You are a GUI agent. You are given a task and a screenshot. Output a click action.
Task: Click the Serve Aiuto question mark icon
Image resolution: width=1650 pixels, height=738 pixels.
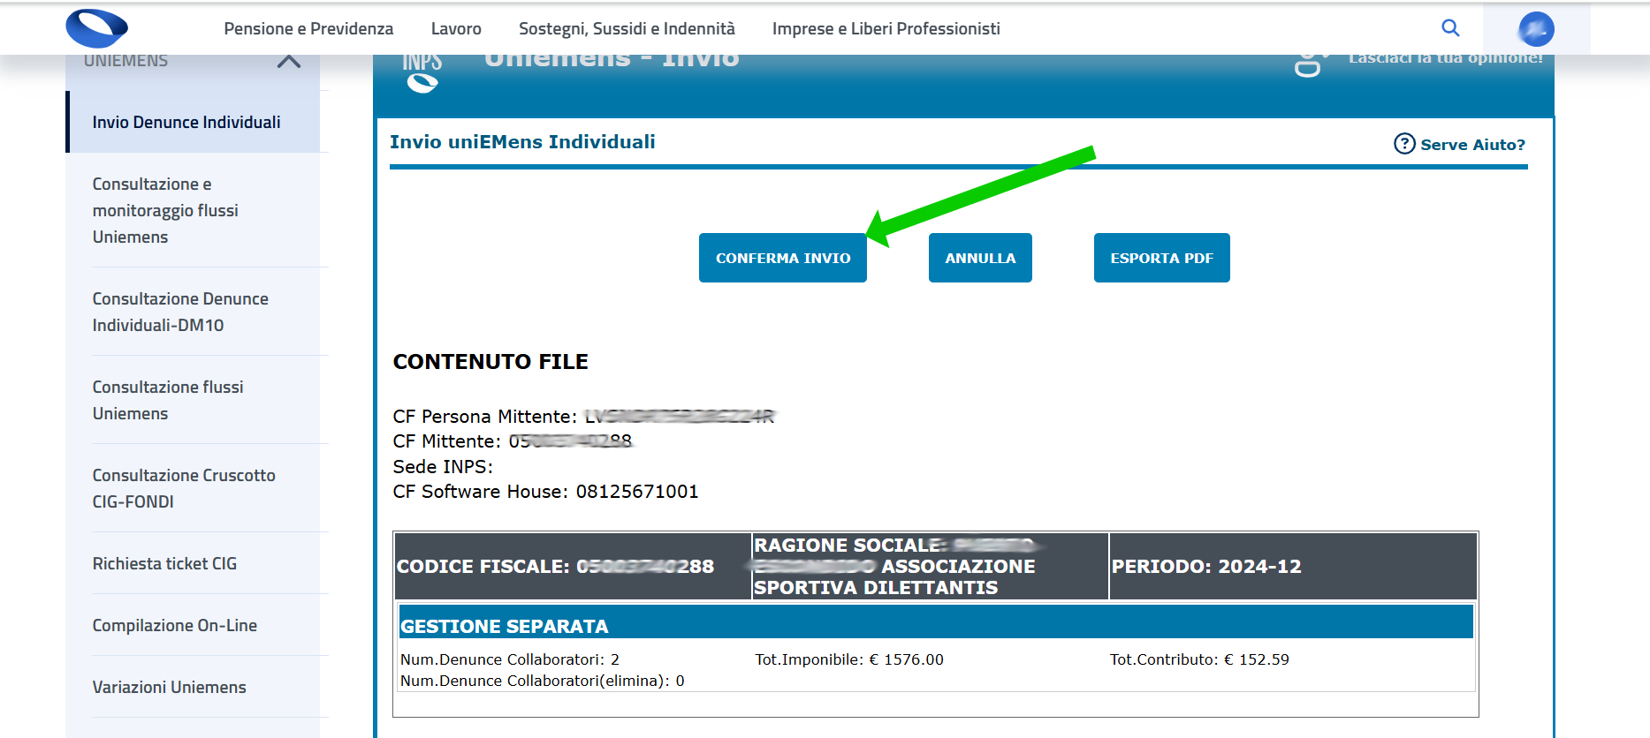pyautogui.click(x=1404, y=144)
